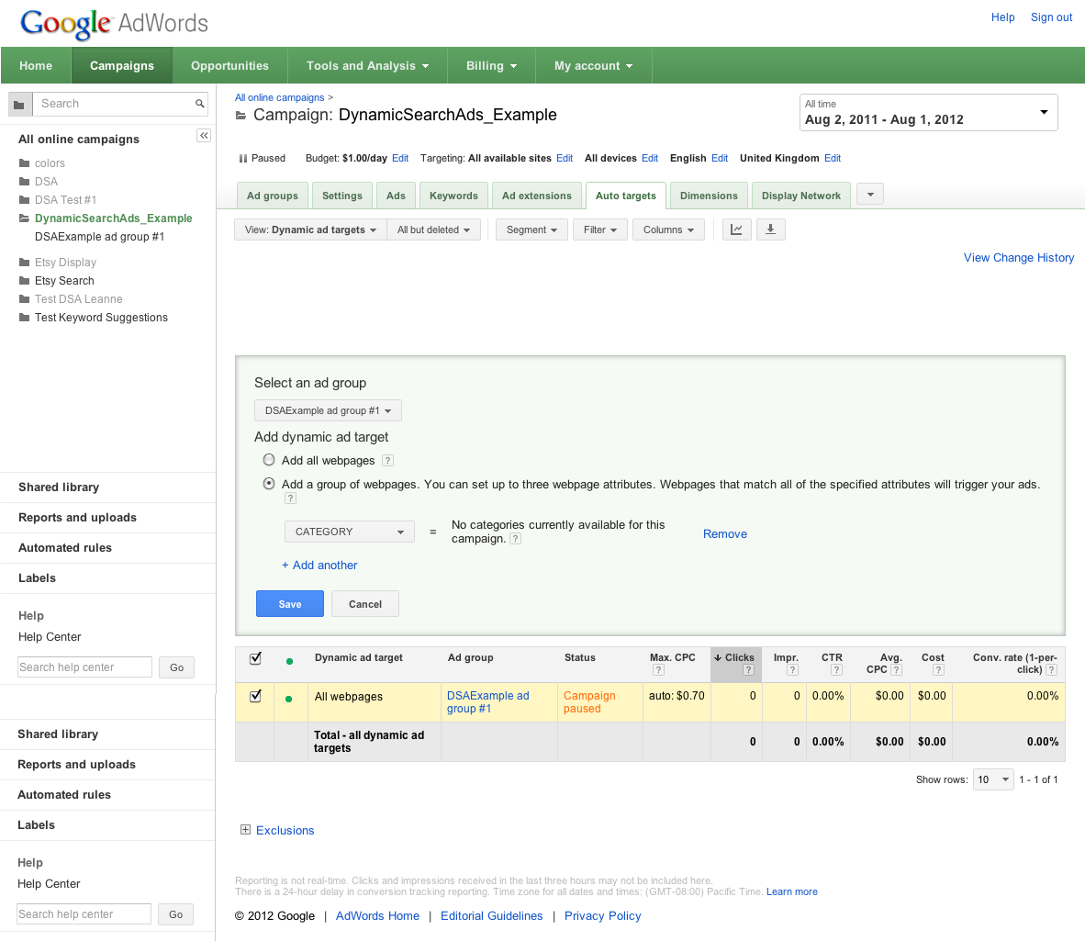Expand the Exclusions section
The width and height of the screenshot is (1085, 941).
[245, 830]
